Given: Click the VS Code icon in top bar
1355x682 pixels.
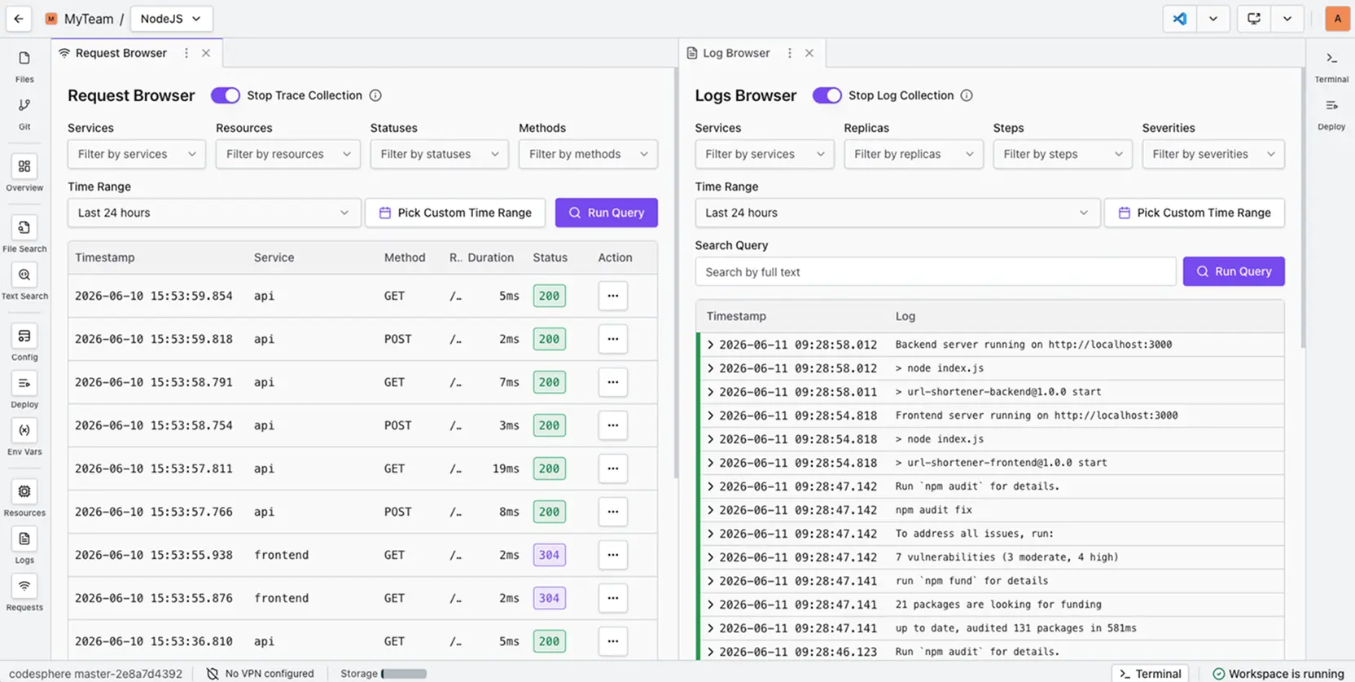Looking at the screenshot, I should pyautogui.click(x=1179, y=19).
